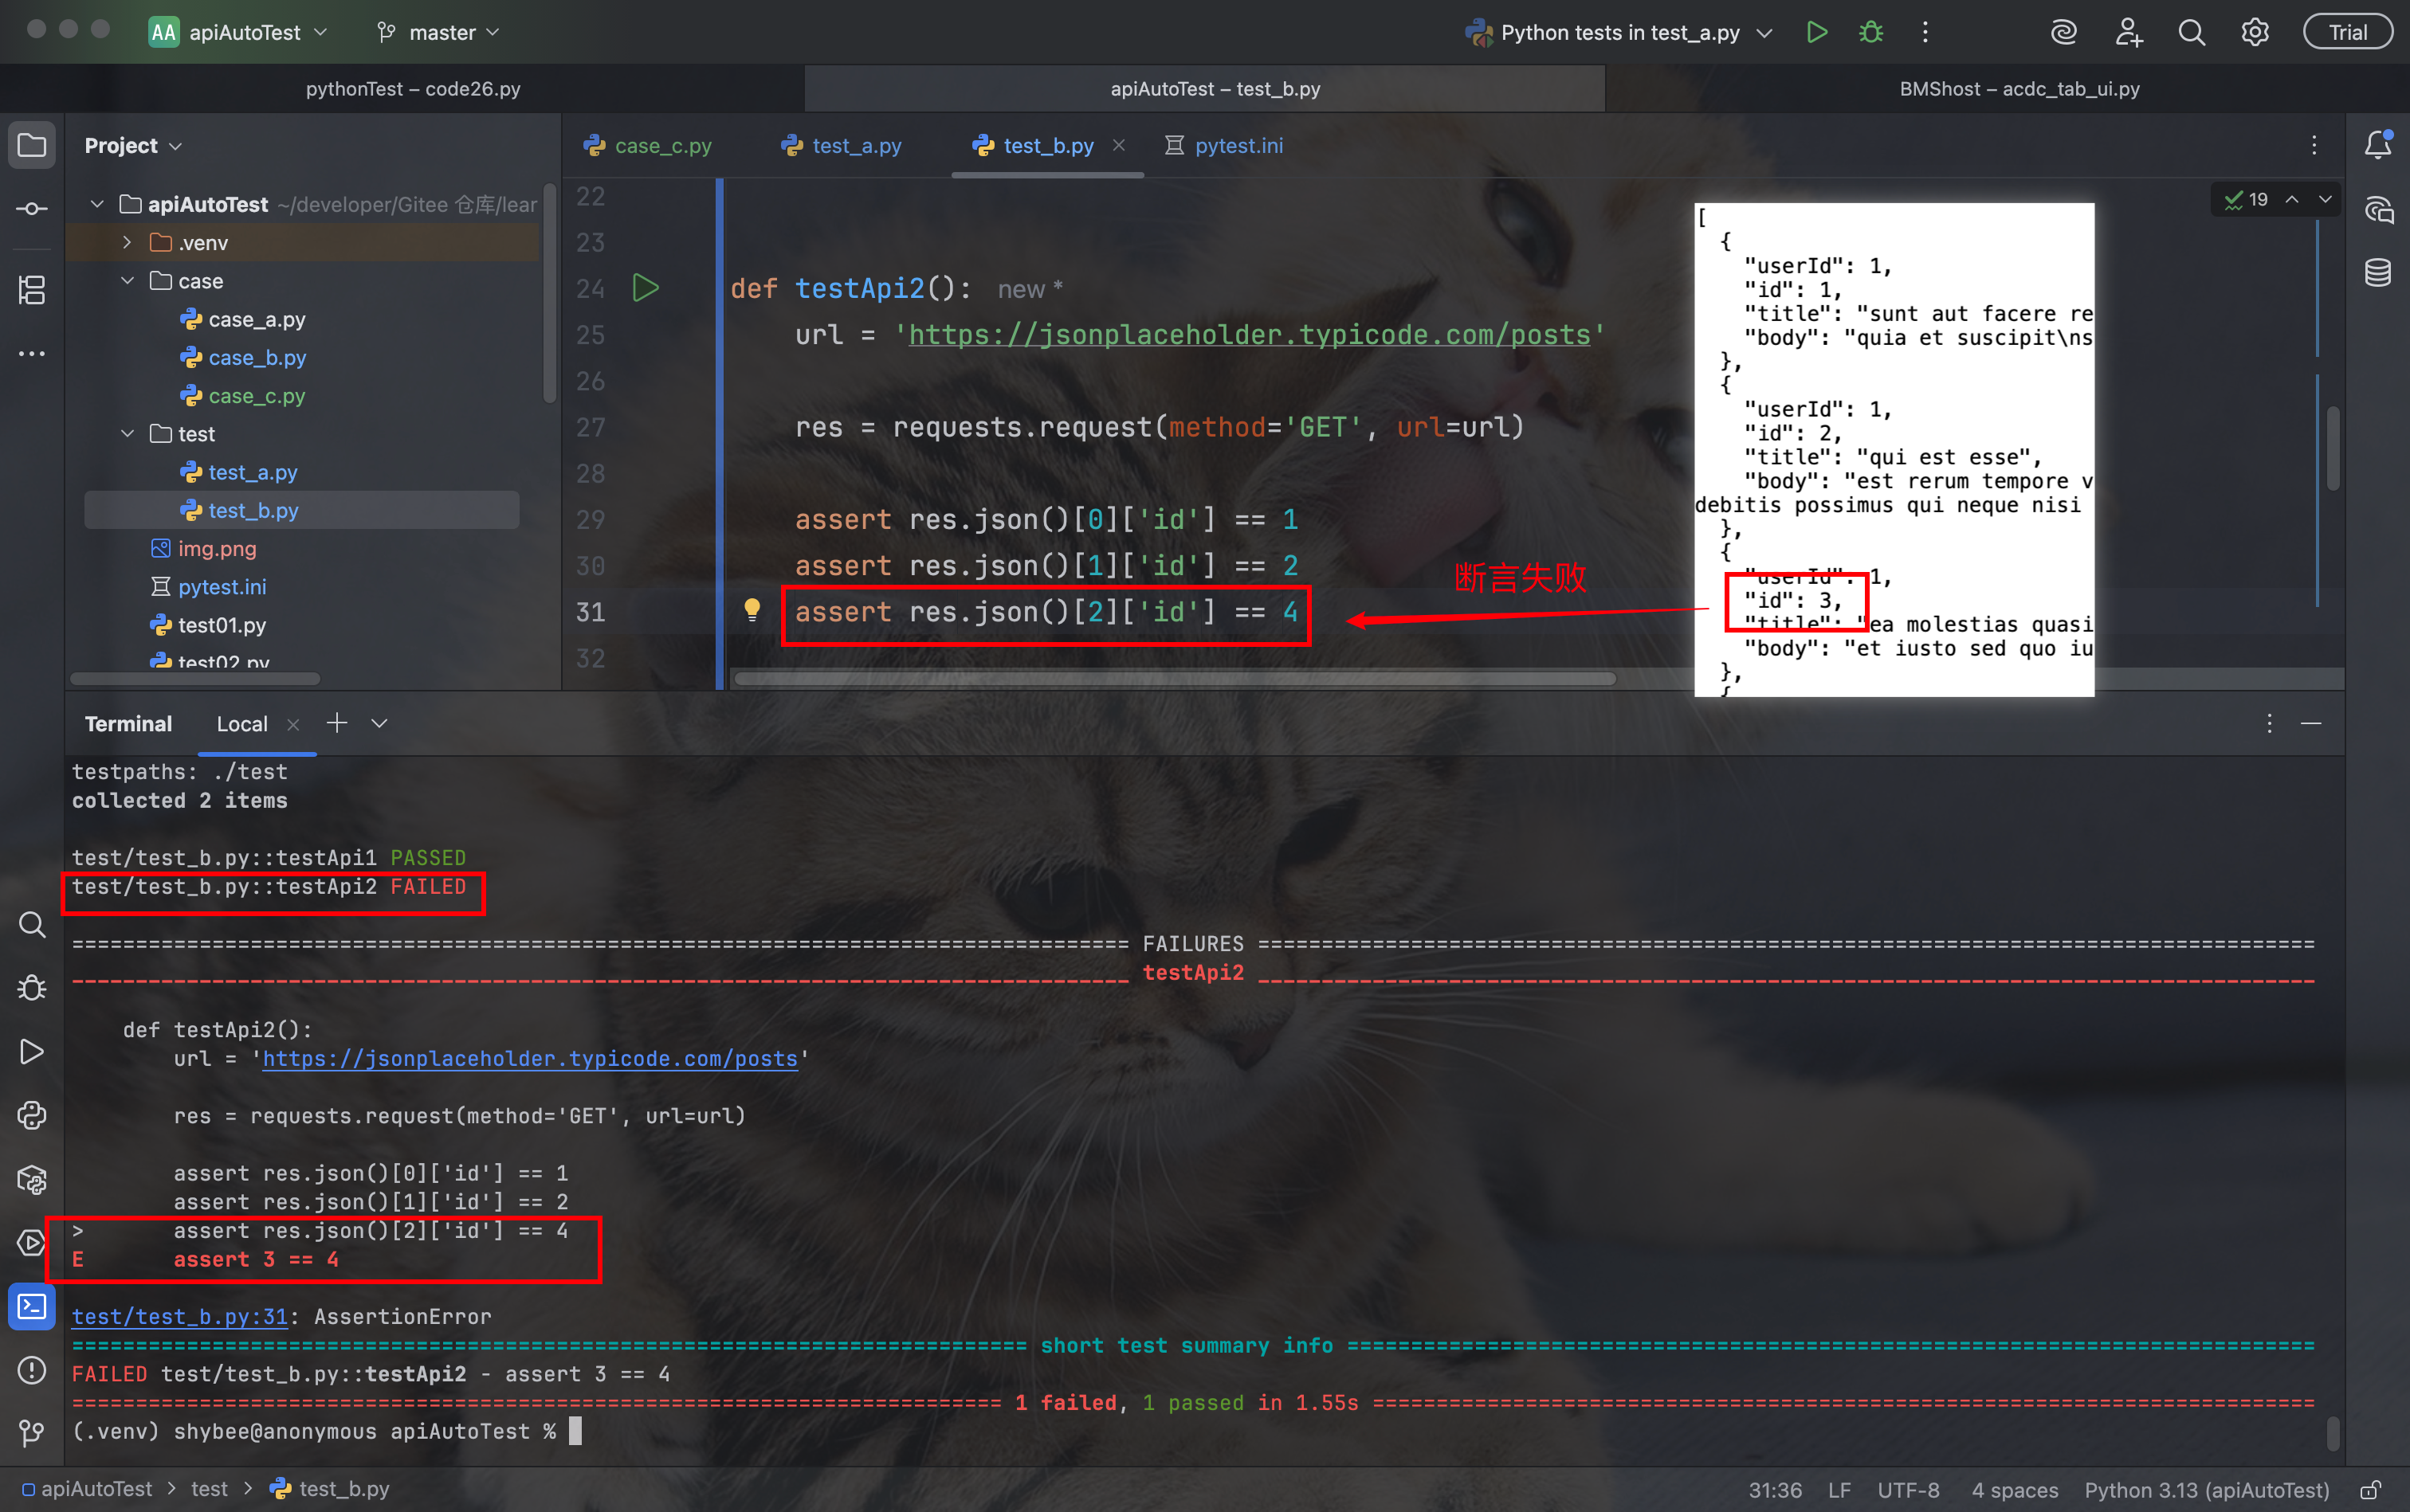Click the intention lightbulb on line 31
The width and height of the screenshot is (2410, 1512).
coord(752,610)
